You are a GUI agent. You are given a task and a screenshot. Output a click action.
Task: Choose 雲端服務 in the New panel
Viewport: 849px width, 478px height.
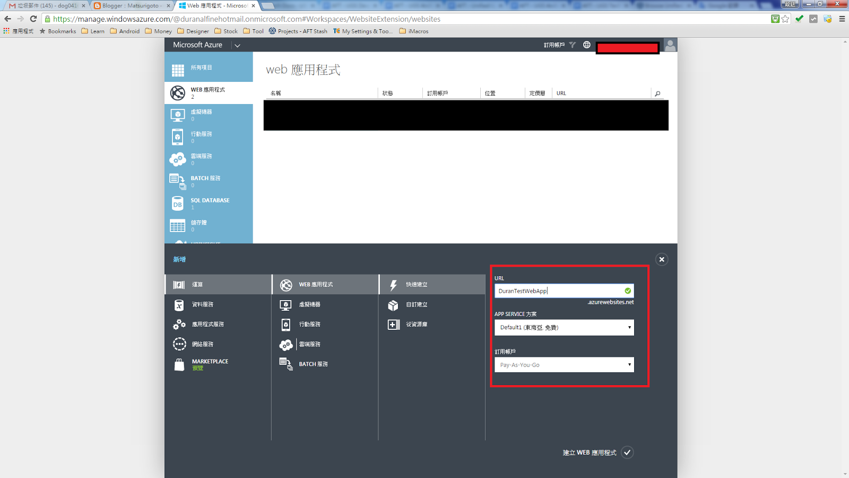(x=325, y=344)
